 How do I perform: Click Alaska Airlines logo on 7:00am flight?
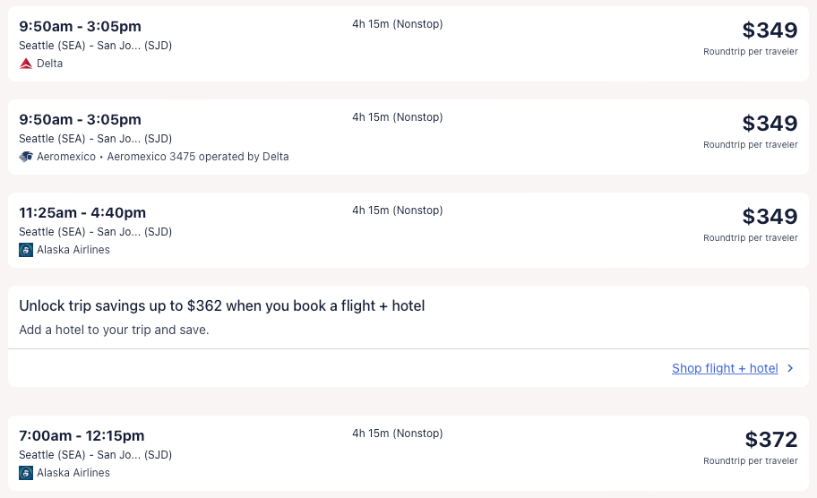coord(26,473)
